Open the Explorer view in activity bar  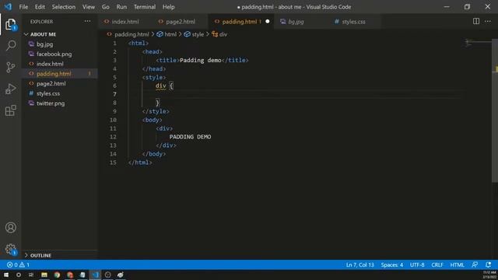click(x=10, y=24)
